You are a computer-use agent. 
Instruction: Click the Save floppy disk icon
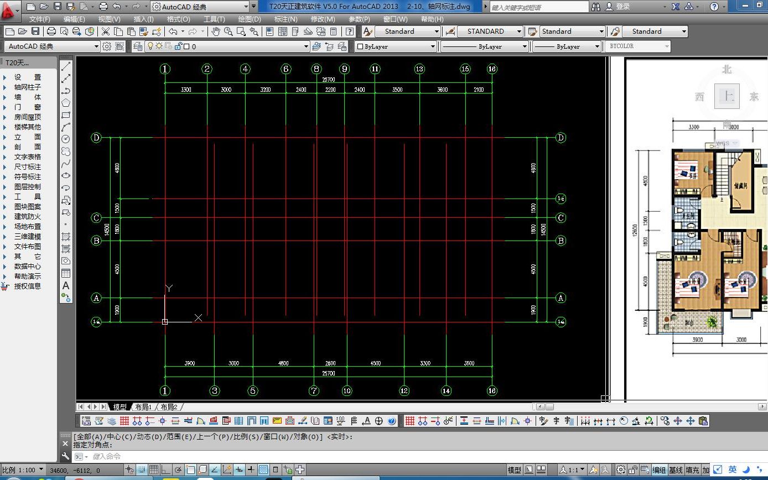[35, 32]
